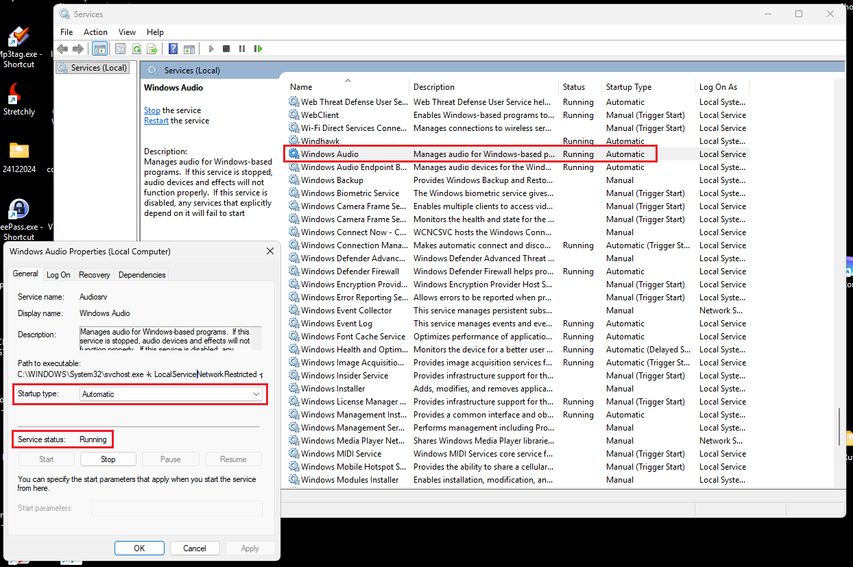This screenshot has height=567, width=853.
Task: Open the Help menu
Action: pyautogui.click(x=156, y=32)
